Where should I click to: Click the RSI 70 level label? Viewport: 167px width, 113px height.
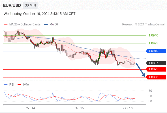click(x=150, y=91)
